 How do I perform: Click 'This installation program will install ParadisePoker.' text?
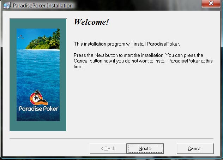(127, 44)
